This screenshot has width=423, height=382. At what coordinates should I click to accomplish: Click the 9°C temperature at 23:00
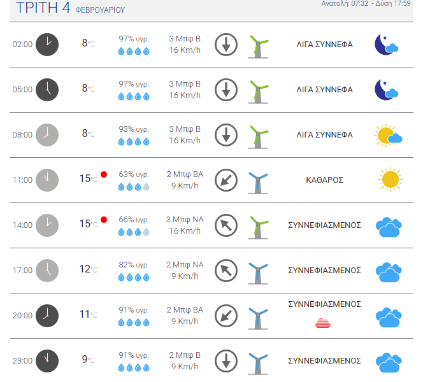[88, 360]
